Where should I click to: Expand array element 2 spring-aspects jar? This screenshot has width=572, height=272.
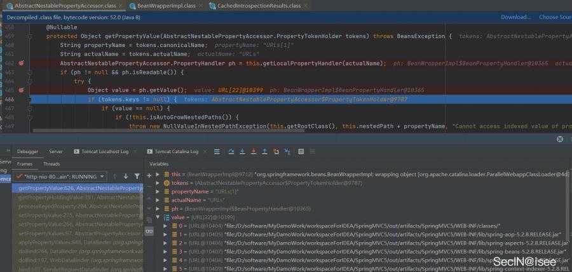[x=165, y=243]
